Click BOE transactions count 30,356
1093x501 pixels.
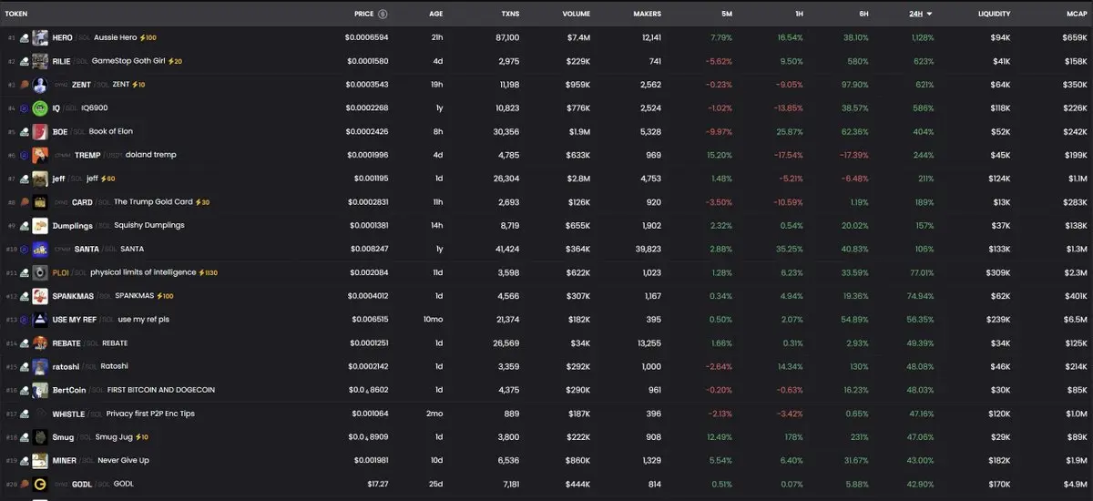coord(506,131)
